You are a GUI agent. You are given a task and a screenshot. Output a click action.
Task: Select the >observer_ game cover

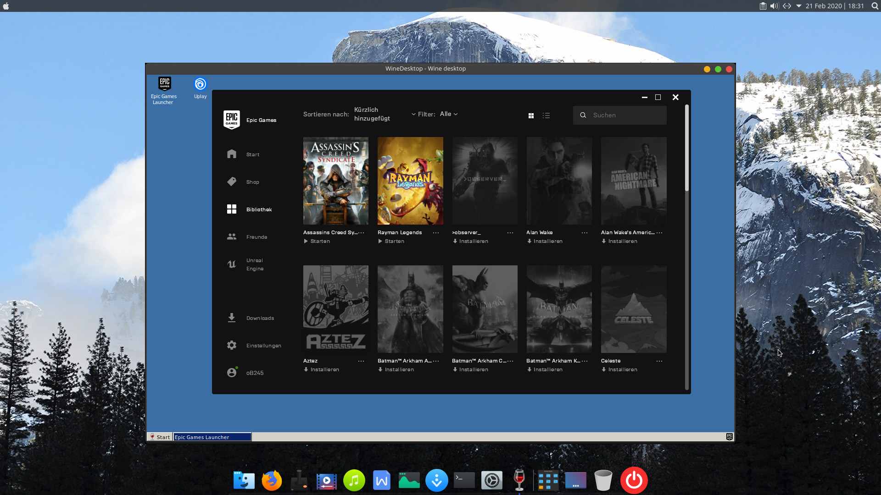(x=485, y=181)
